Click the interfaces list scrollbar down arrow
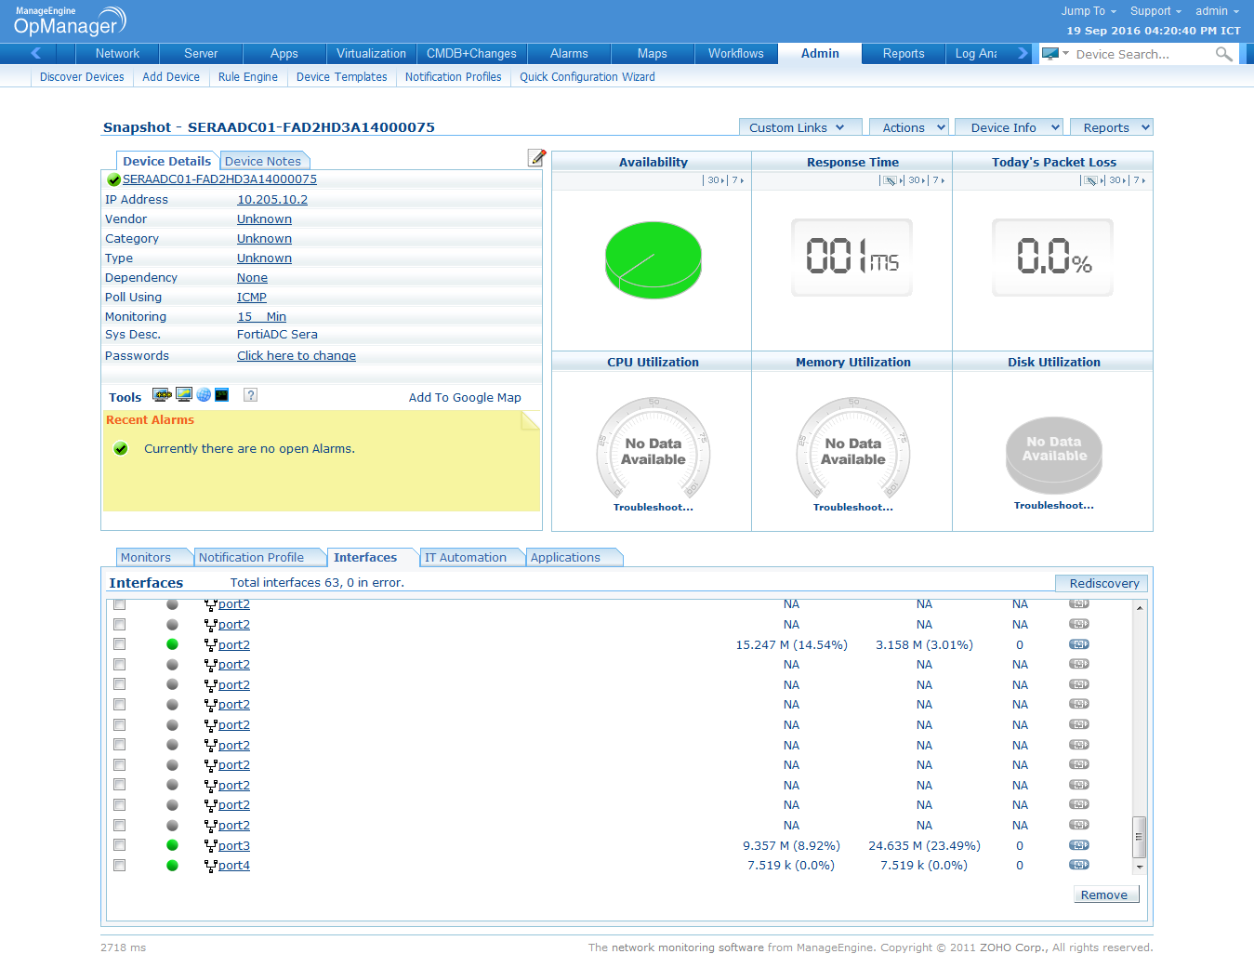The image size is (1254, 954). tap(1139, 867)
